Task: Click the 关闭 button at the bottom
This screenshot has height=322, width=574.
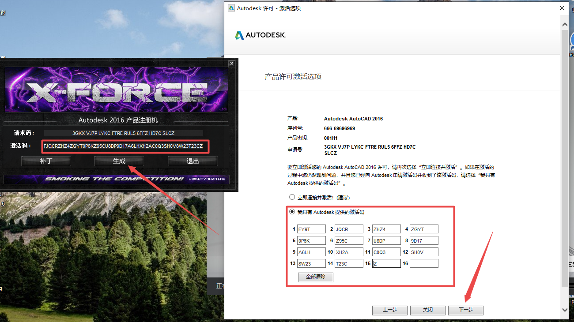Action: tap(427, 310)
